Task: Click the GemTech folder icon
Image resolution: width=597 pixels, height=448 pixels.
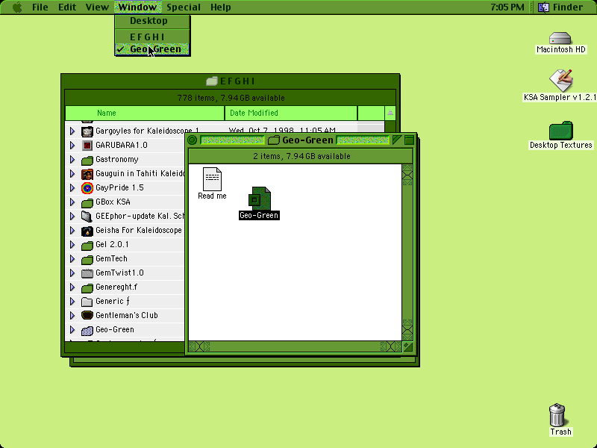Action: pos(87,259)
